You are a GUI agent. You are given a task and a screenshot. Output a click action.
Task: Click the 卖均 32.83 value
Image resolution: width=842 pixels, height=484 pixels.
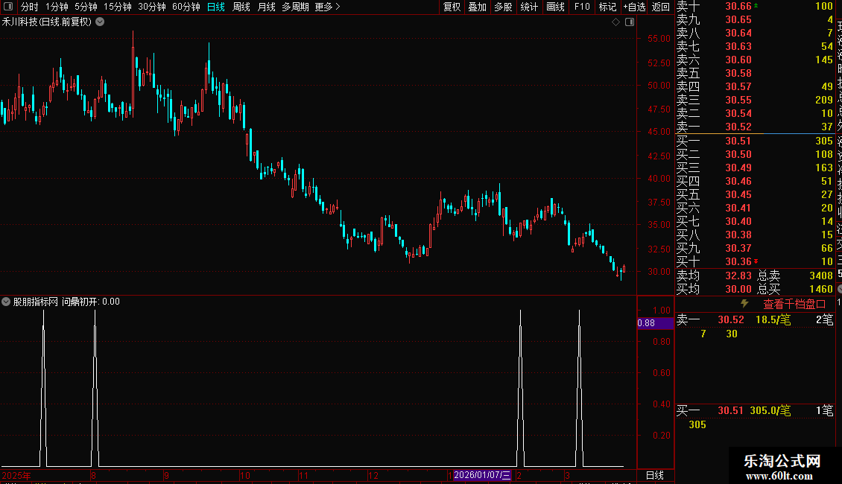[x=738, y=276]
